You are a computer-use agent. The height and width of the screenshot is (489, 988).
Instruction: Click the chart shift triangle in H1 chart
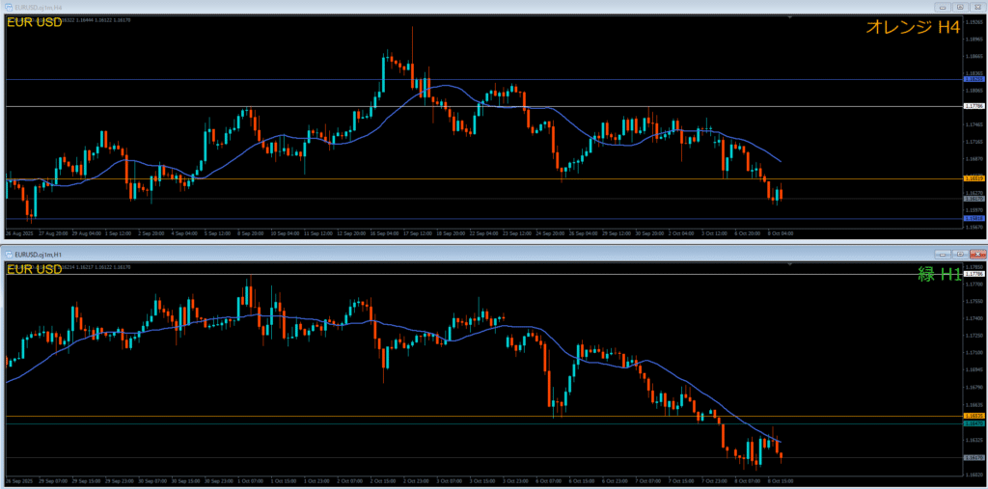pos(927,264)
